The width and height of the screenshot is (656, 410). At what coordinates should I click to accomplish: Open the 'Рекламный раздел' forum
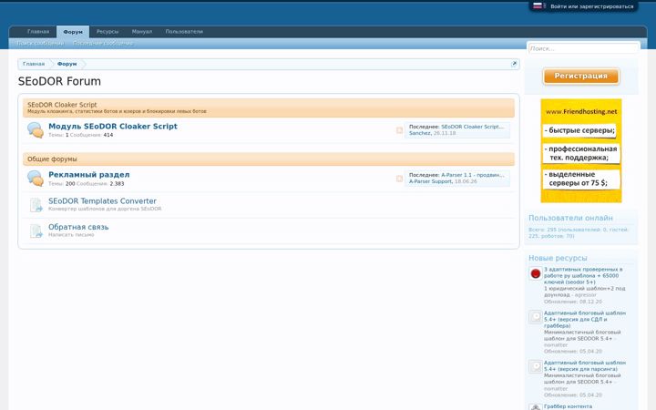[89, 174]
